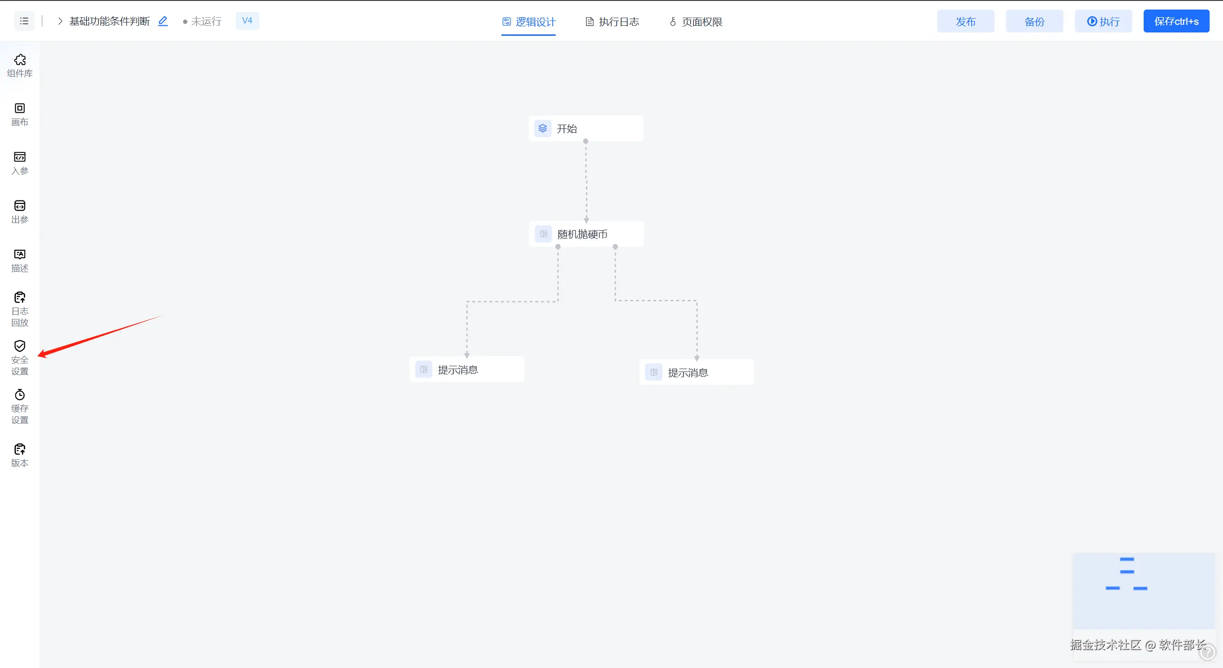Open 日志回放 log replay
1223x668 pixels.
point(20,309)
